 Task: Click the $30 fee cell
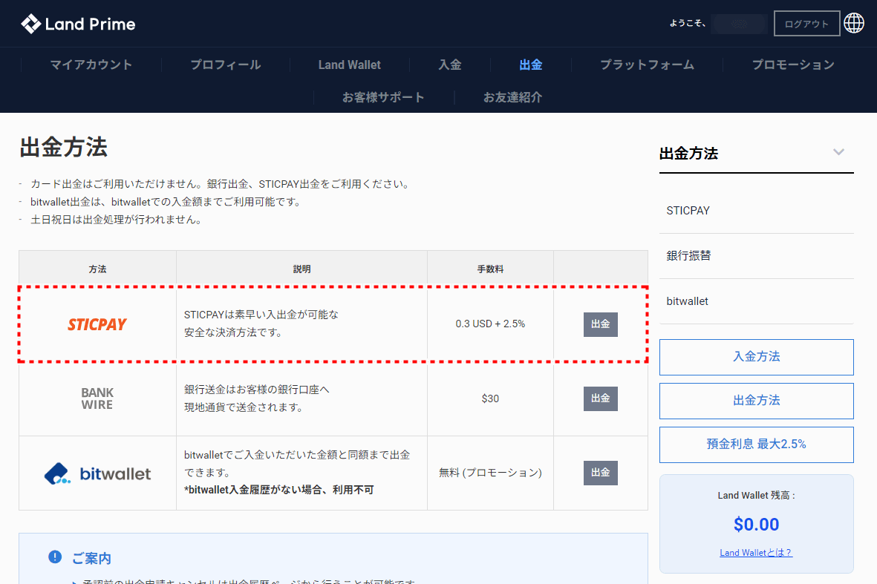coord(490,398)
